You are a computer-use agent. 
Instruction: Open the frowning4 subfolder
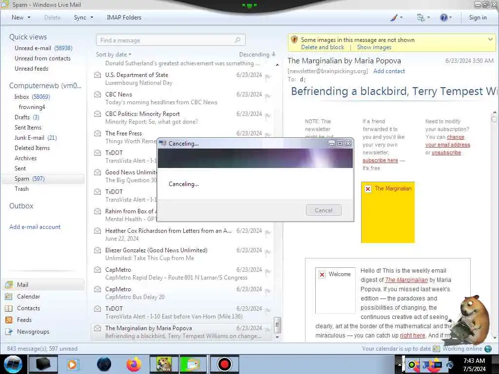click(32, 107)
